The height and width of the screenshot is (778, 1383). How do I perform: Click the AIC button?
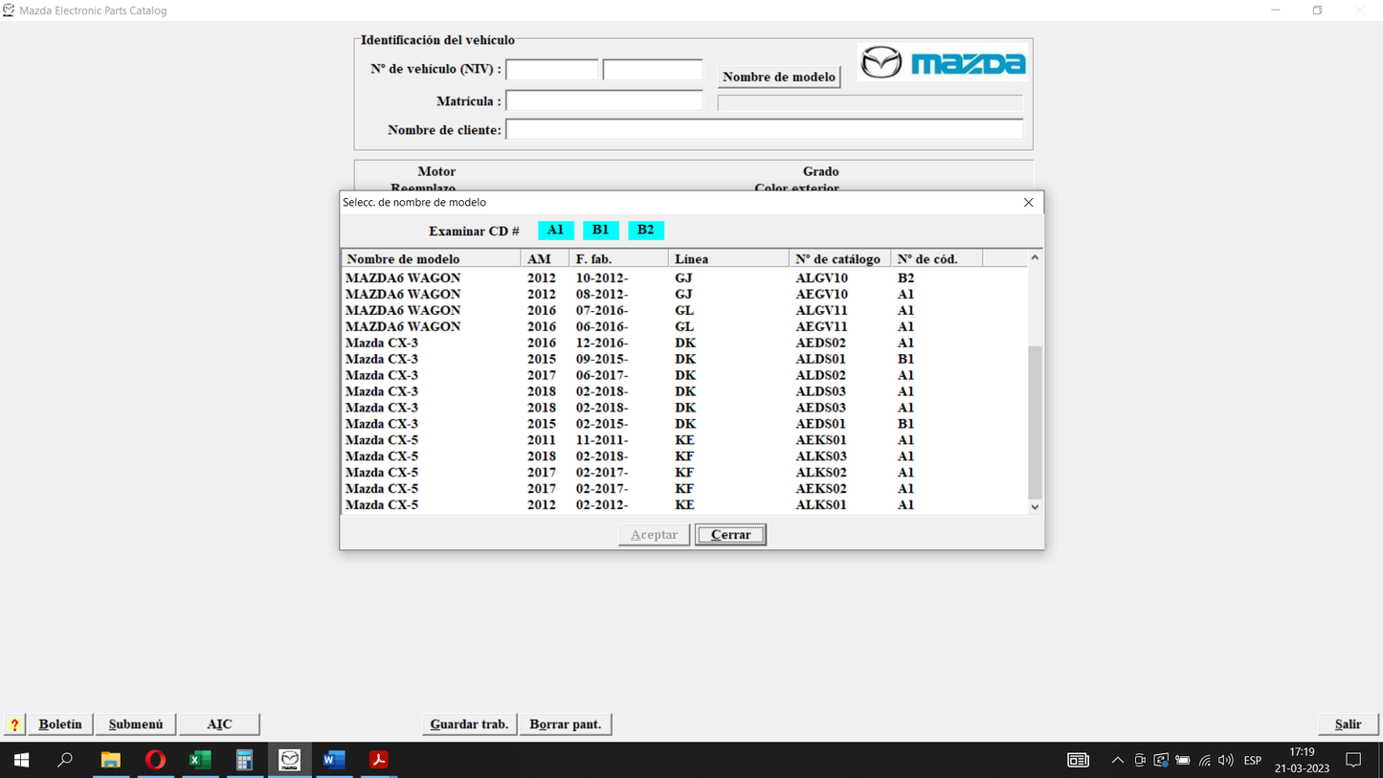tap(219, 724)
